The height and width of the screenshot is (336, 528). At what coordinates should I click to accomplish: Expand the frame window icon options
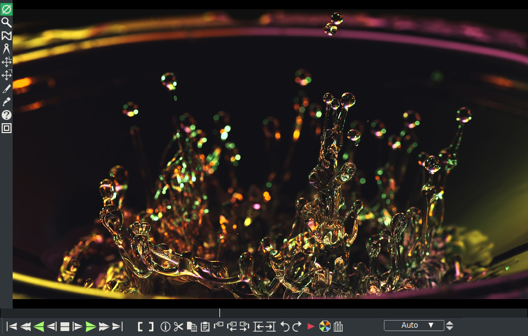tap(7, 128)
